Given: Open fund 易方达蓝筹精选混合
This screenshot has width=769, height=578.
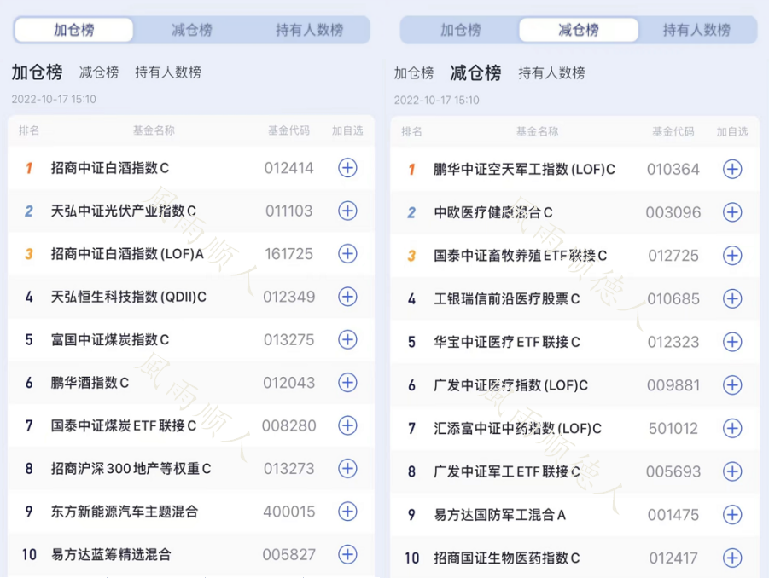Looking at the screenshot, I should pyautogui.click(x=111, y=554).
